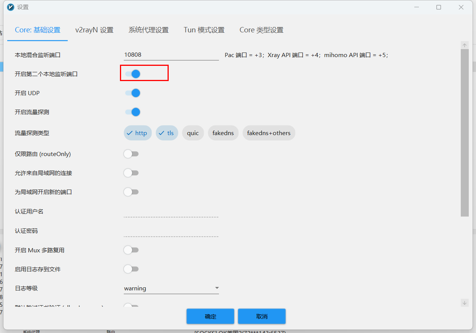Open the 日志等级 warning dropdown
The height and width of the screenshot is (333, 476).
tap(171, 288)
